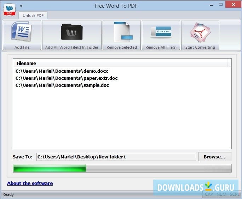Open the About the software link

(30, 183)
